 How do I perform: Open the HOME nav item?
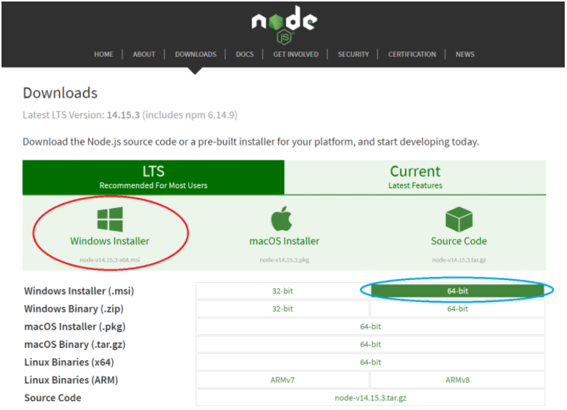click(x=104, y=54)
